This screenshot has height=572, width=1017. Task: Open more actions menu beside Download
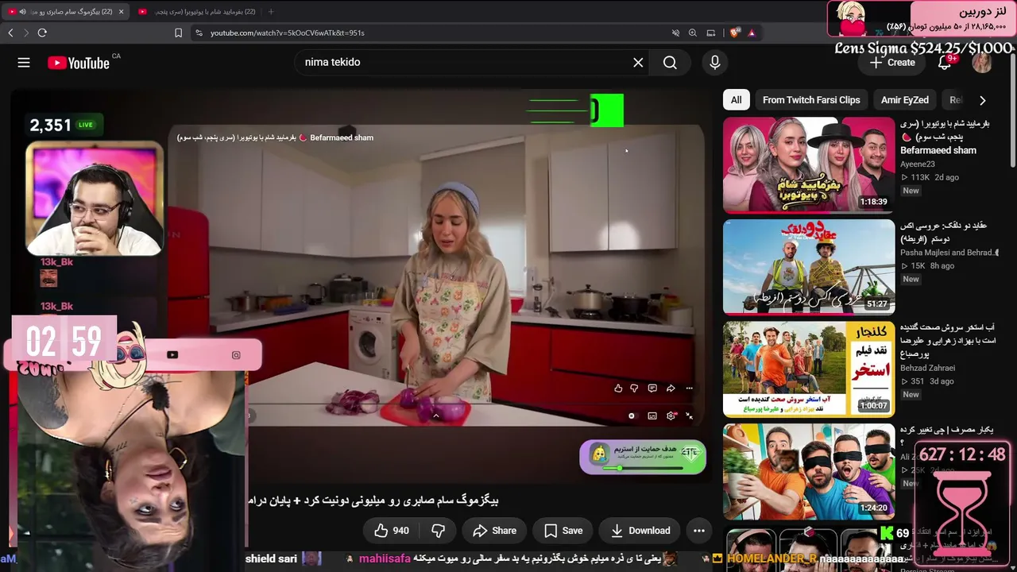699,531
